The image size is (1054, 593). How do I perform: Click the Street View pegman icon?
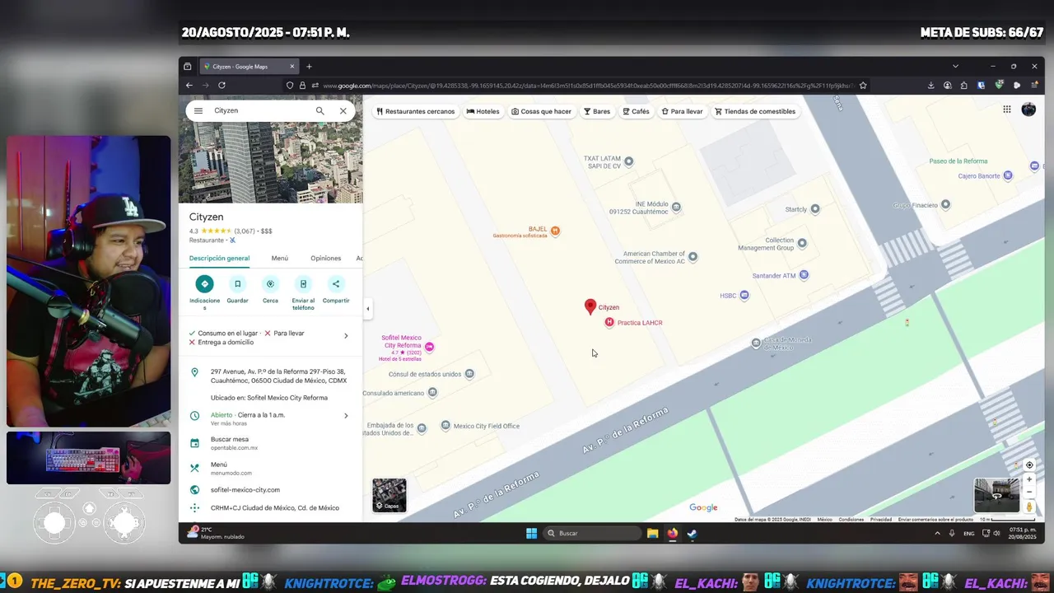(x=1029, y=507)
